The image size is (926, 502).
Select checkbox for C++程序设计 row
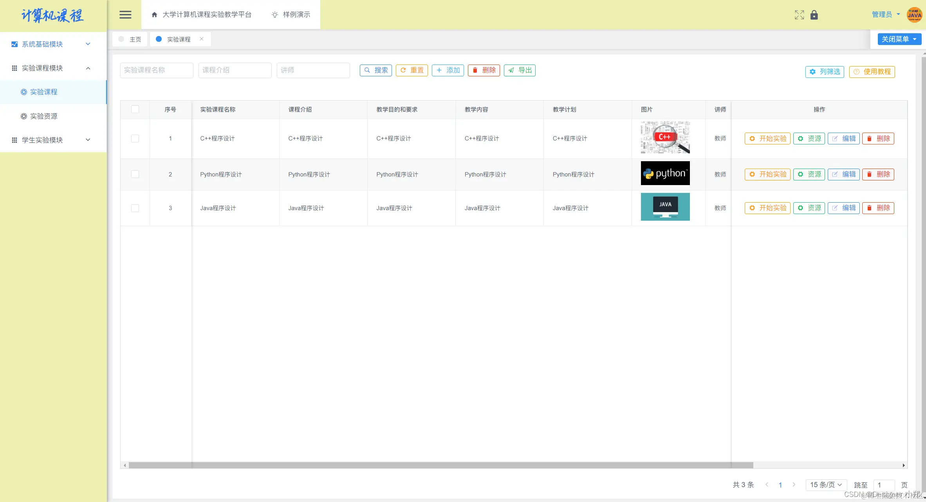click(135, 139)
